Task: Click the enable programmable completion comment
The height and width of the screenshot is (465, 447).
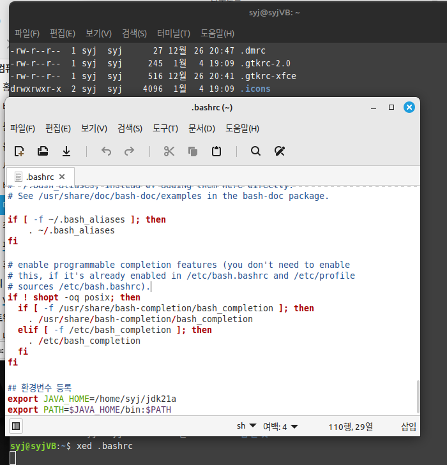Action: (x=179, y=265)
